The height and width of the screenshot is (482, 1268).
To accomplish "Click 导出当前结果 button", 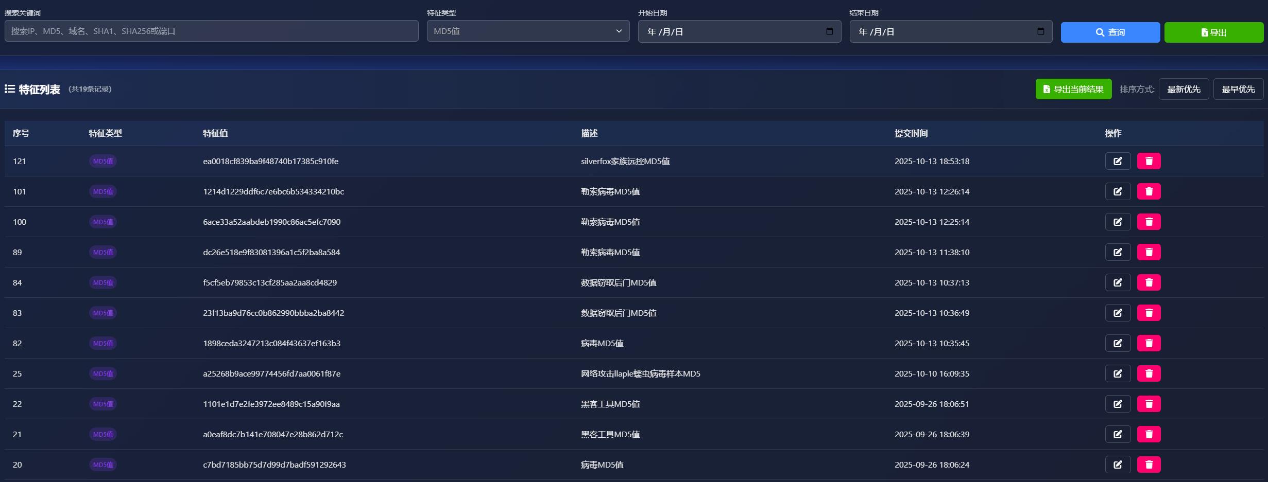I will [1073, 90].
